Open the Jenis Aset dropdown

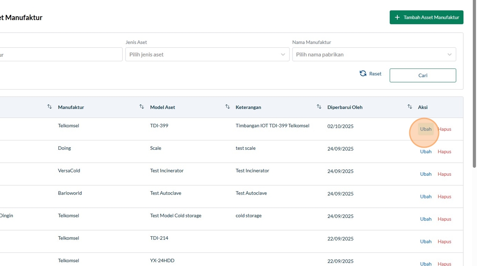pyautogui.click(x=207, y=54)
